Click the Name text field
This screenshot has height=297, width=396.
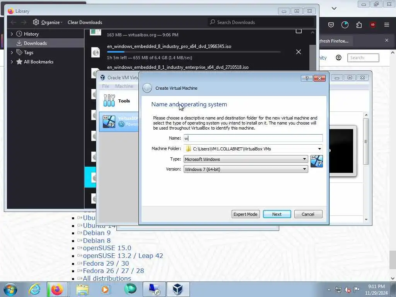click(253, 138)
